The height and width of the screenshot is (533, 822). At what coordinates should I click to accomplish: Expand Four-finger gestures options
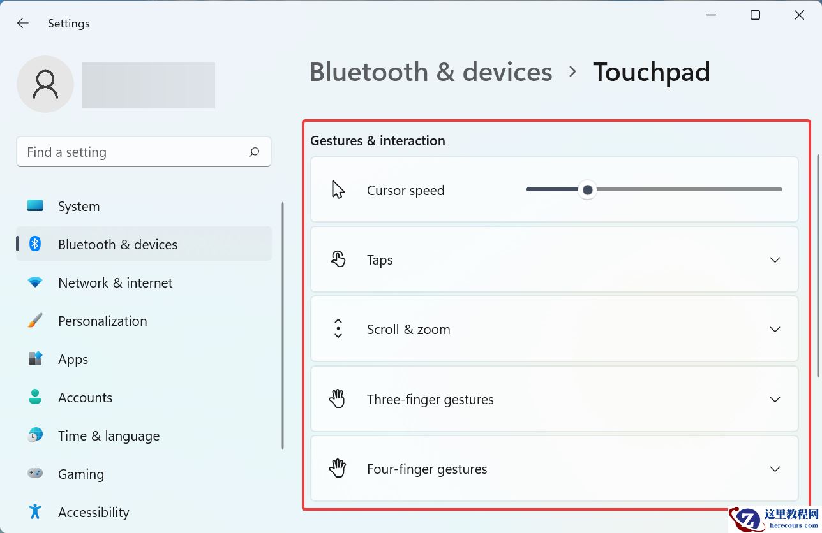click(x=775, y=469)
